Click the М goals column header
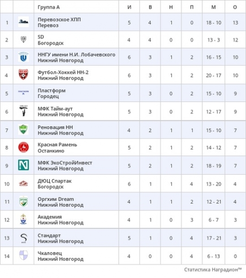The height and width of the screenshot is (278, 246). coord(214,7)
